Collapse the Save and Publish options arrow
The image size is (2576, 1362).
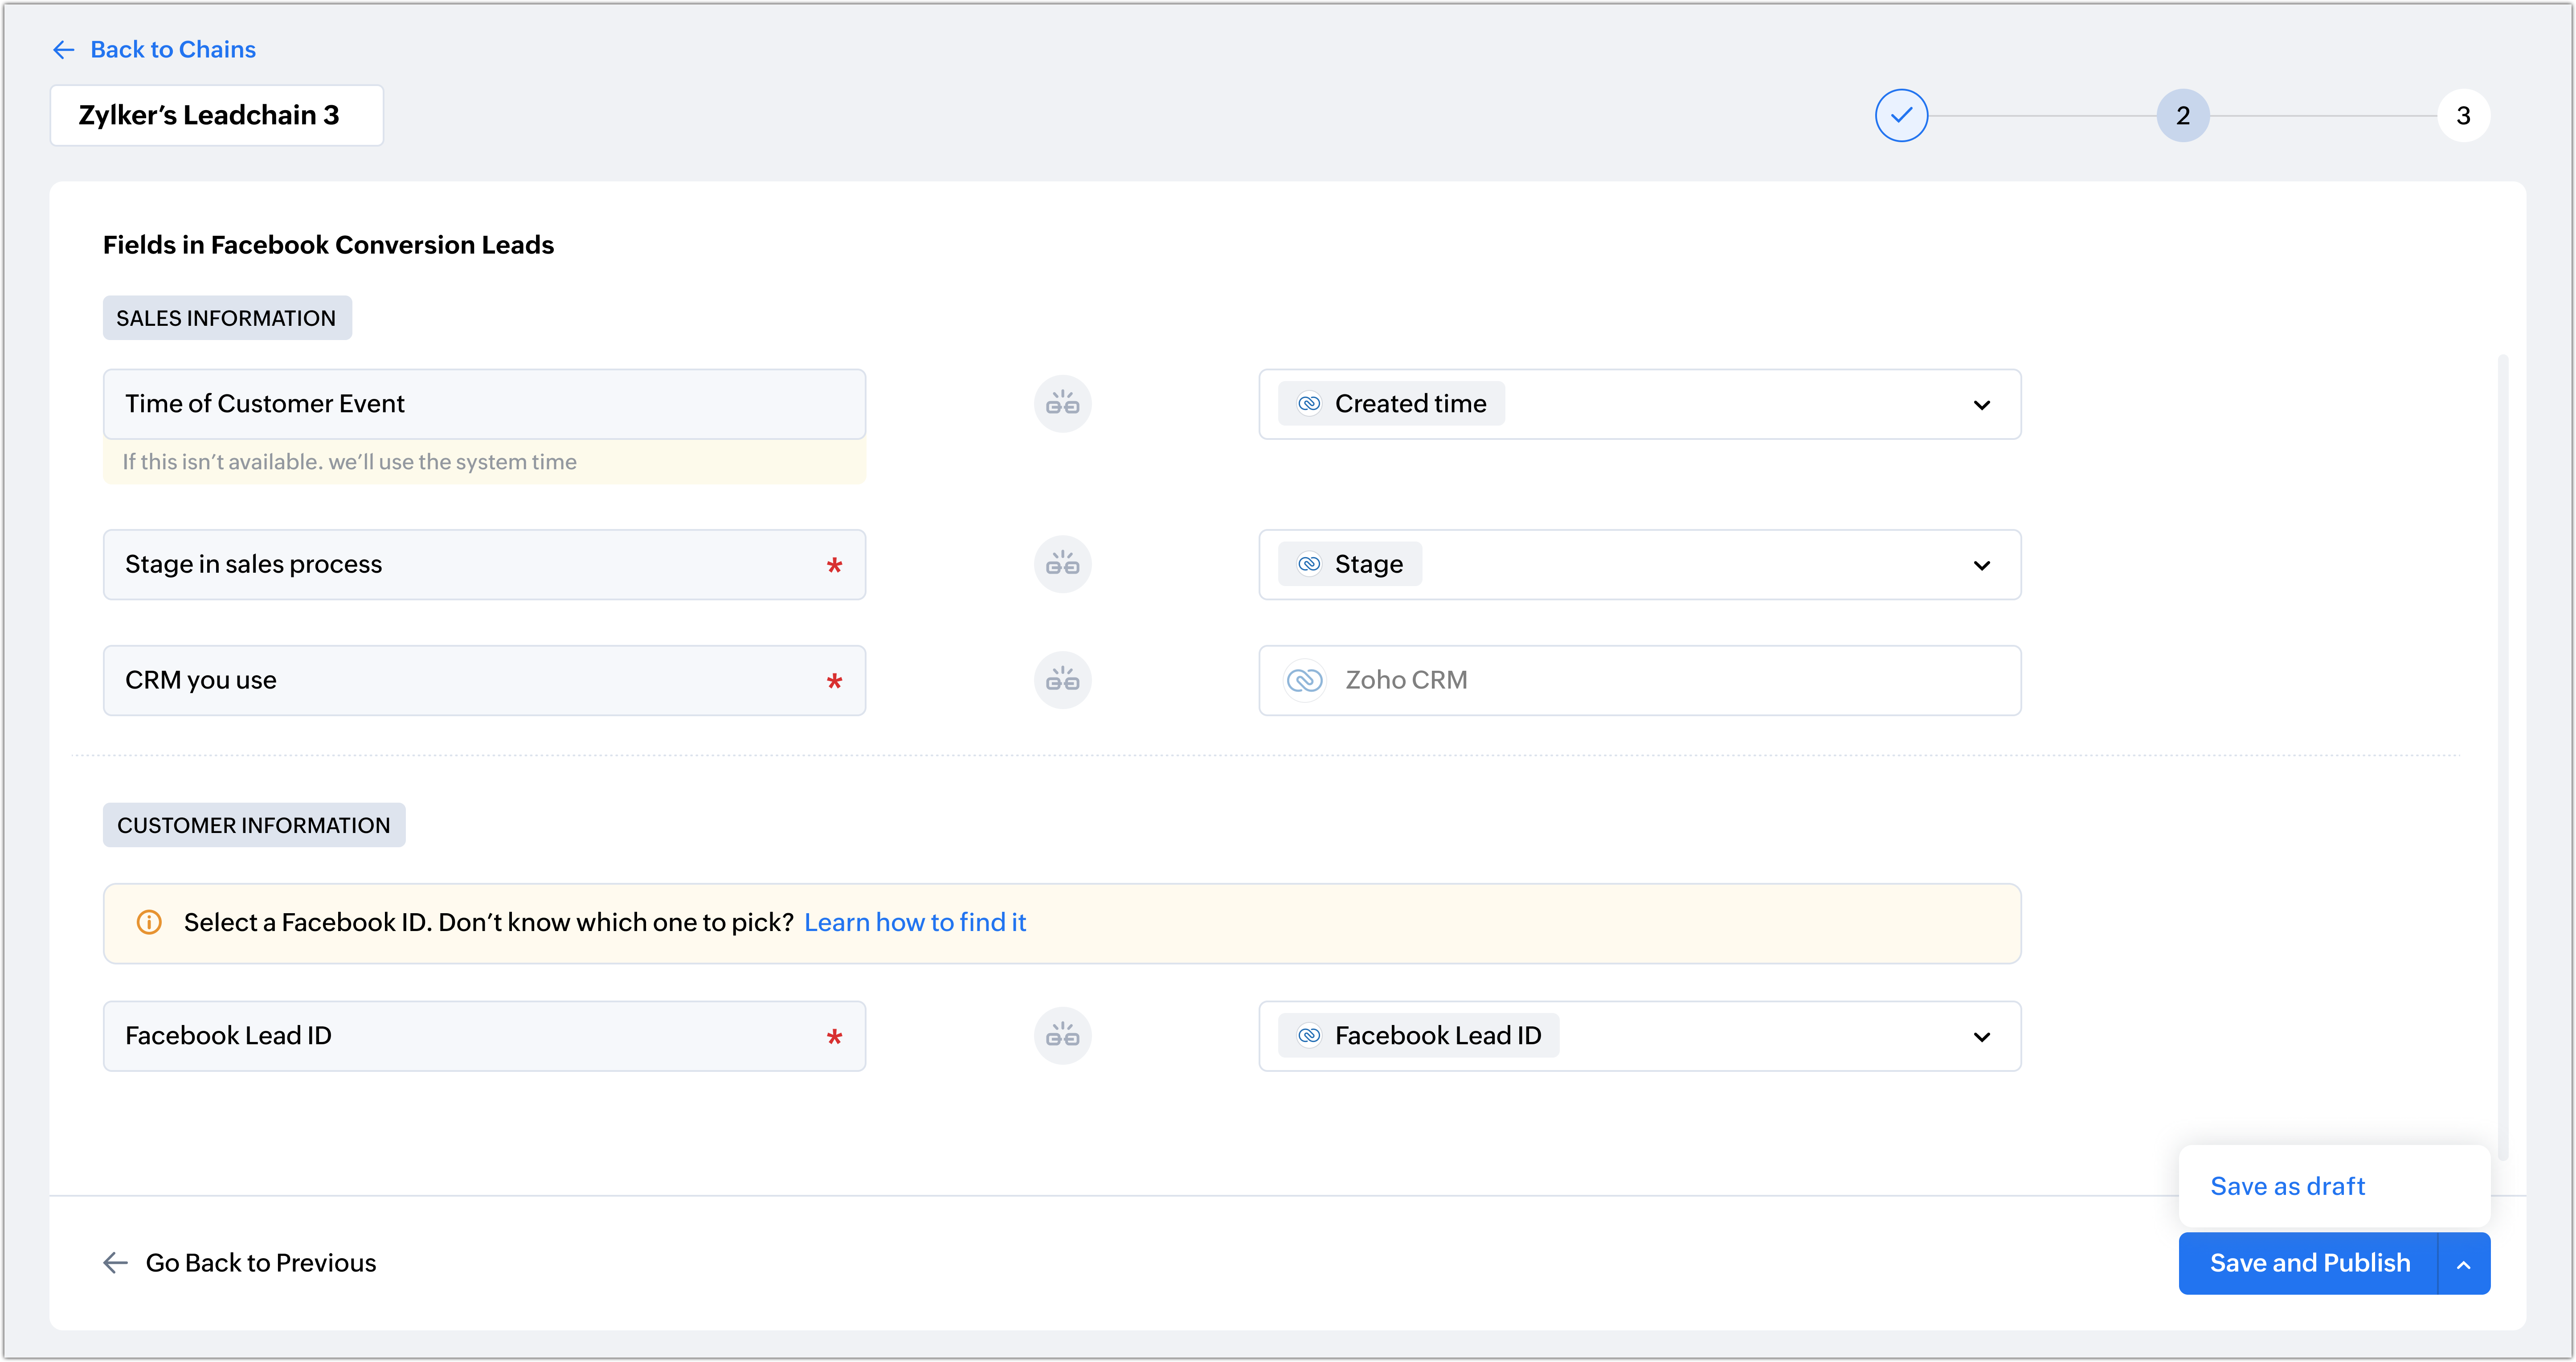pos(2463,1264)
